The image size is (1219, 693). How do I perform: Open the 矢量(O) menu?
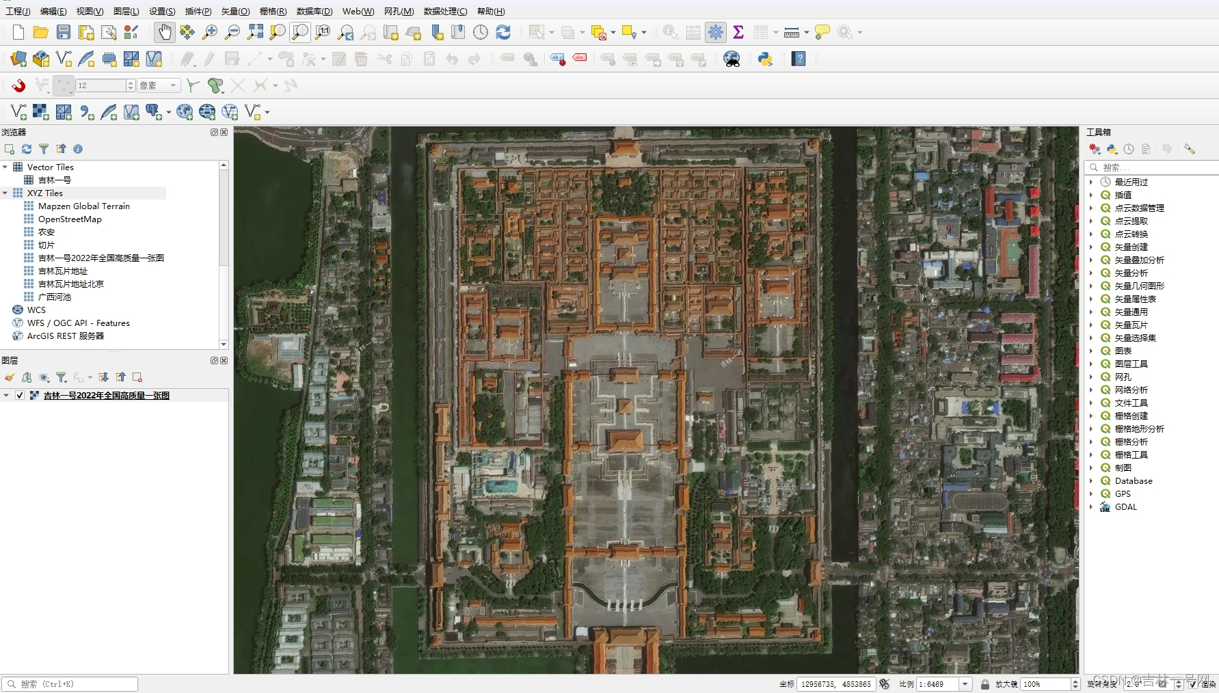[235, 12]
